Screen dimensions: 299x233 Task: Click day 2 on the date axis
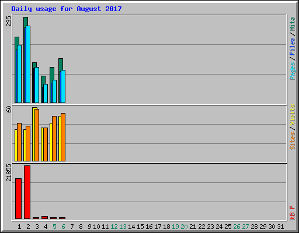pos(28,227)
